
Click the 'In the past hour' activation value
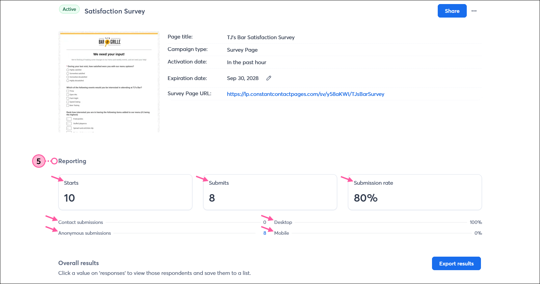click(x=246, y=62)
